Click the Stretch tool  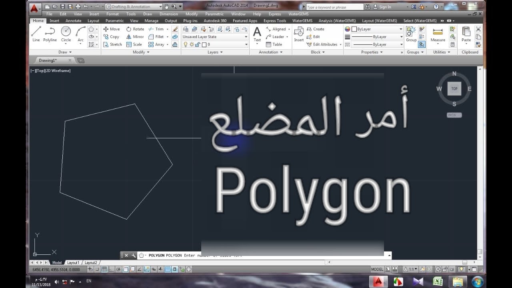click(x=112, y=44)
